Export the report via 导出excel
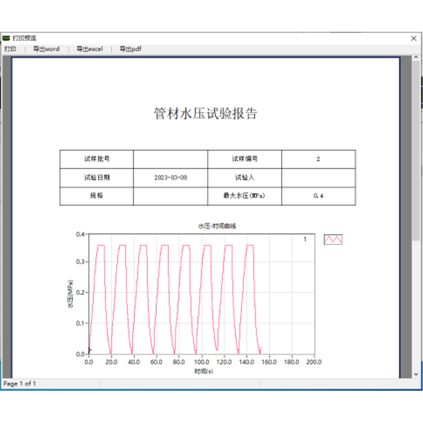The width and height of the screenshot is (423, 423). coord(89,49)
